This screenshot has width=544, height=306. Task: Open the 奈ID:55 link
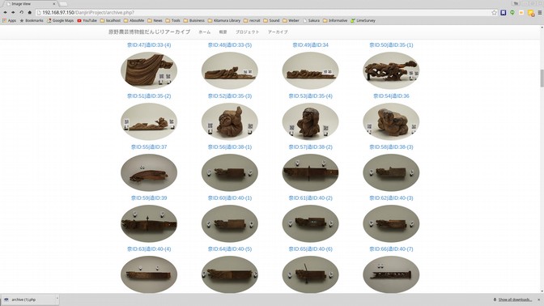tap(149, 147)
